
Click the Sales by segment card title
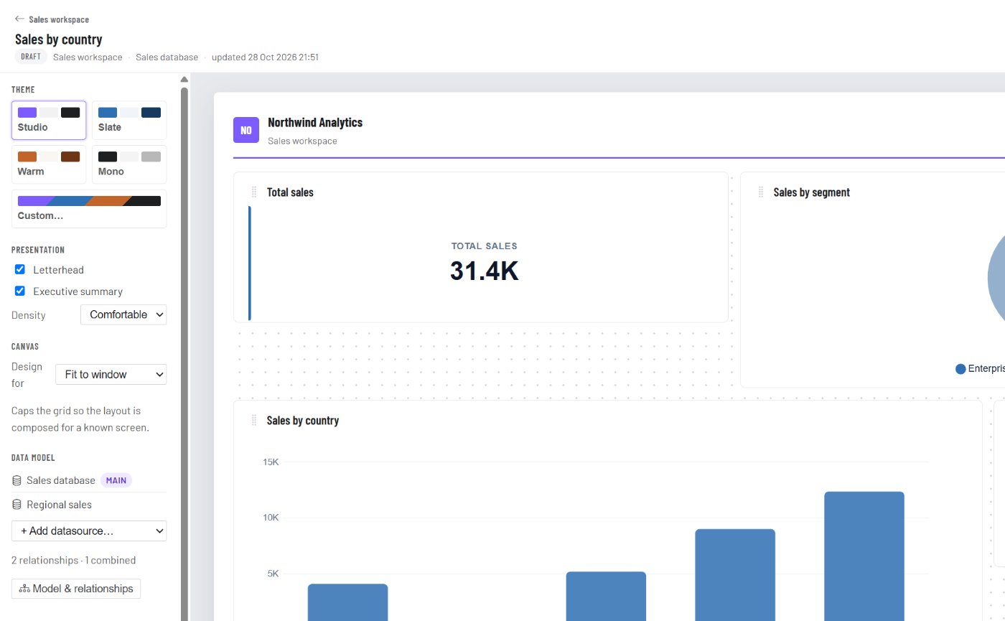[x=812, y=192]
